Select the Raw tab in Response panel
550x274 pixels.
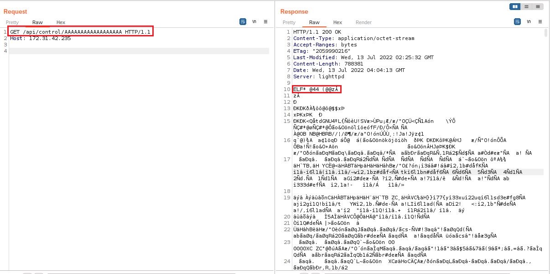point(314,22)
